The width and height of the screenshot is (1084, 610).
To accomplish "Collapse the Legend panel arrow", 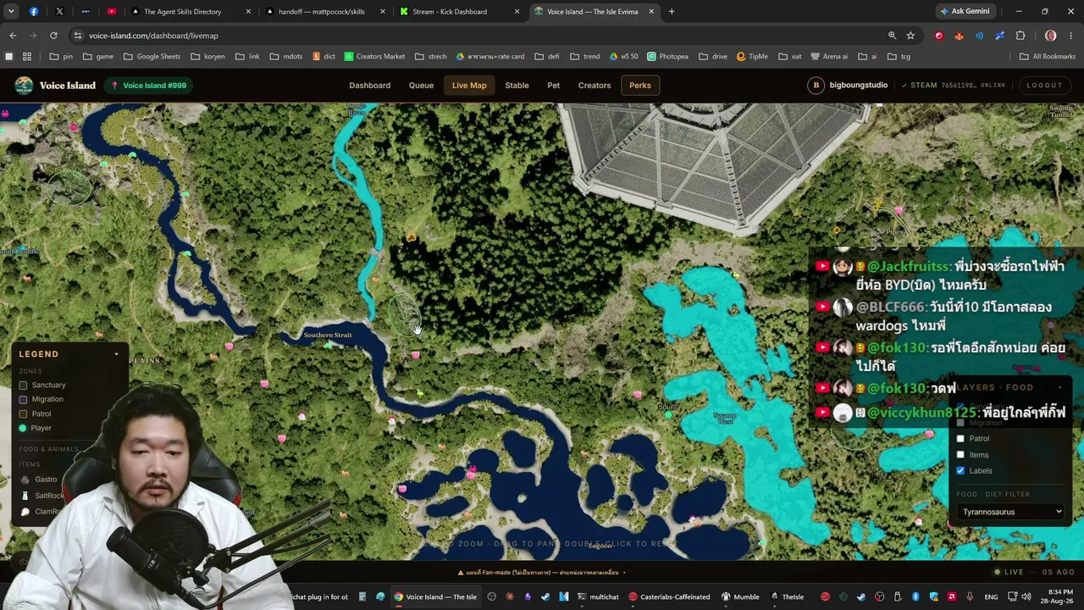I will (116, 354).
